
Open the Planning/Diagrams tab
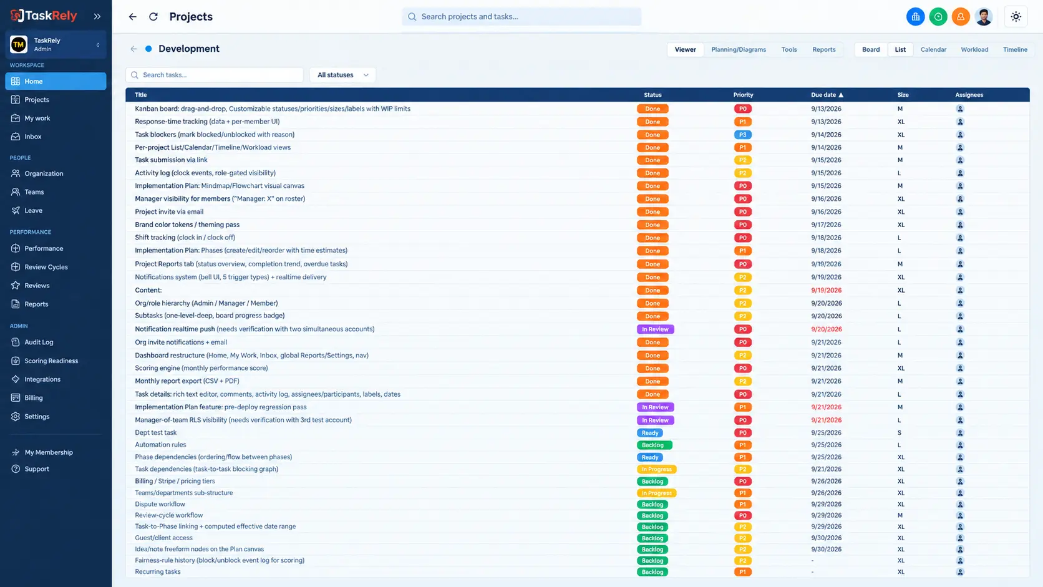[x=739, y=49]
